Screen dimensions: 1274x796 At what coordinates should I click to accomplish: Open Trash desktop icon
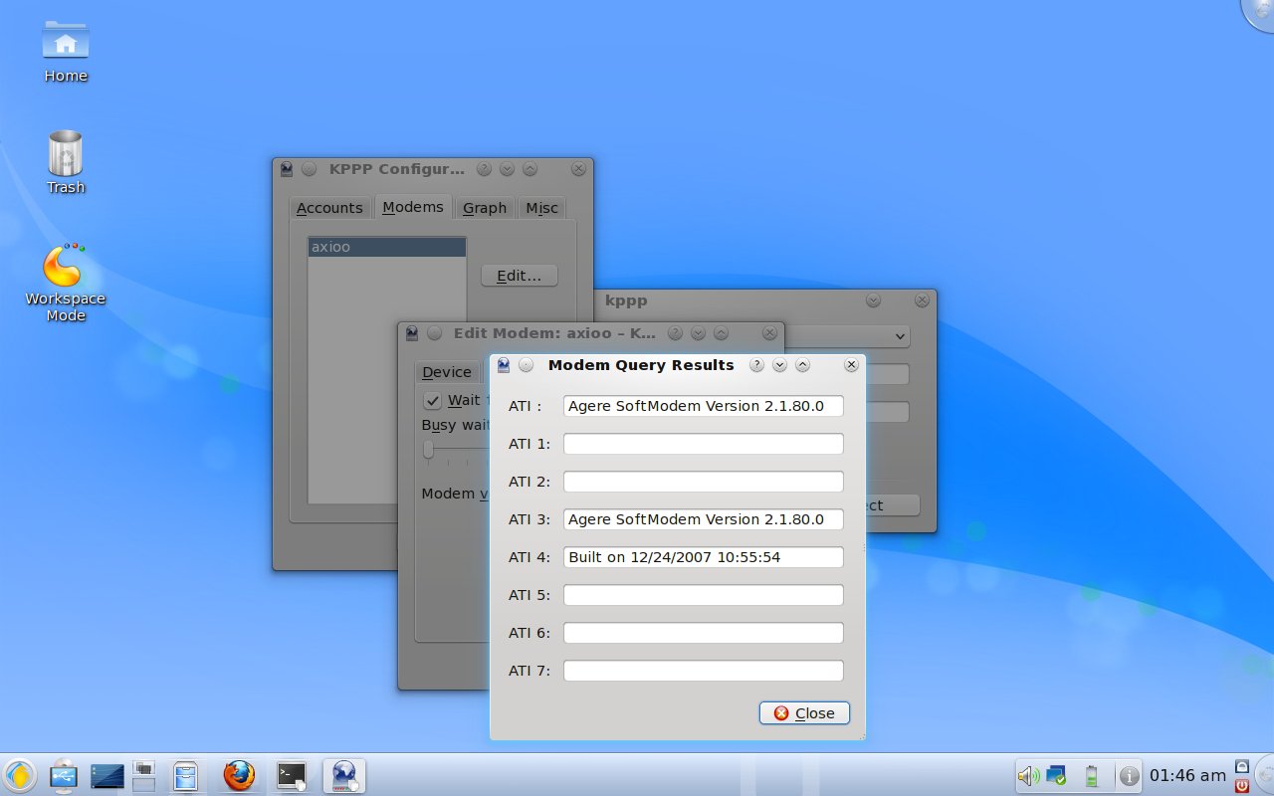click(x=66, y=163)
